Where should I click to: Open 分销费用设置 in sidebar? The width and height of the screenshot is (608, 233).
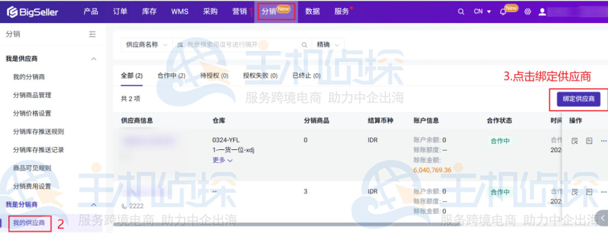32,186
